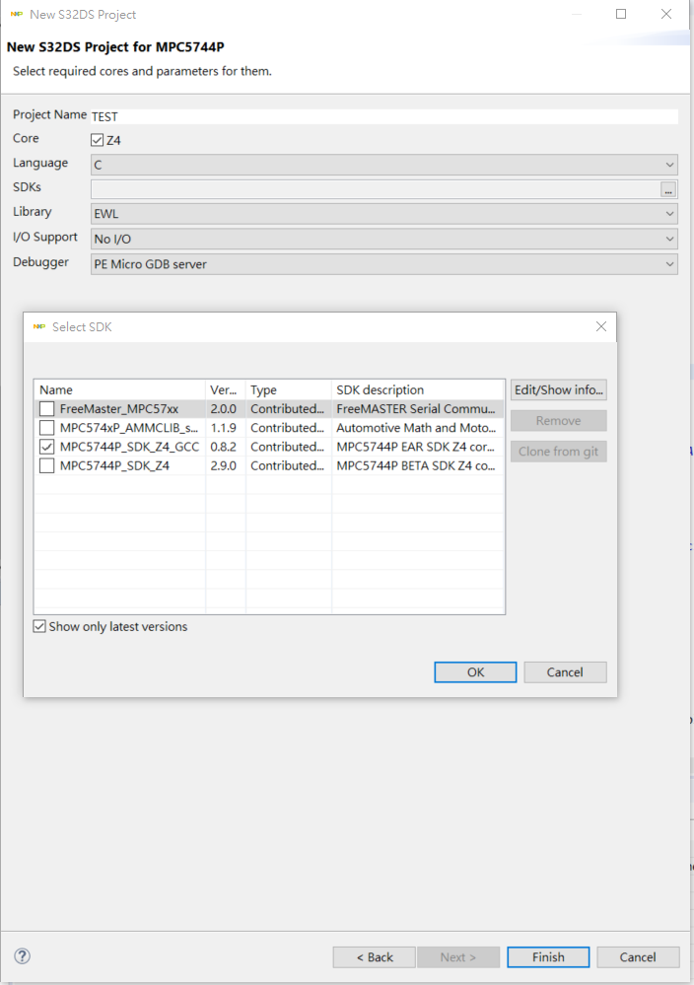Sort by SDK description column header
694x985 pixels.
[x=418, y=389]
